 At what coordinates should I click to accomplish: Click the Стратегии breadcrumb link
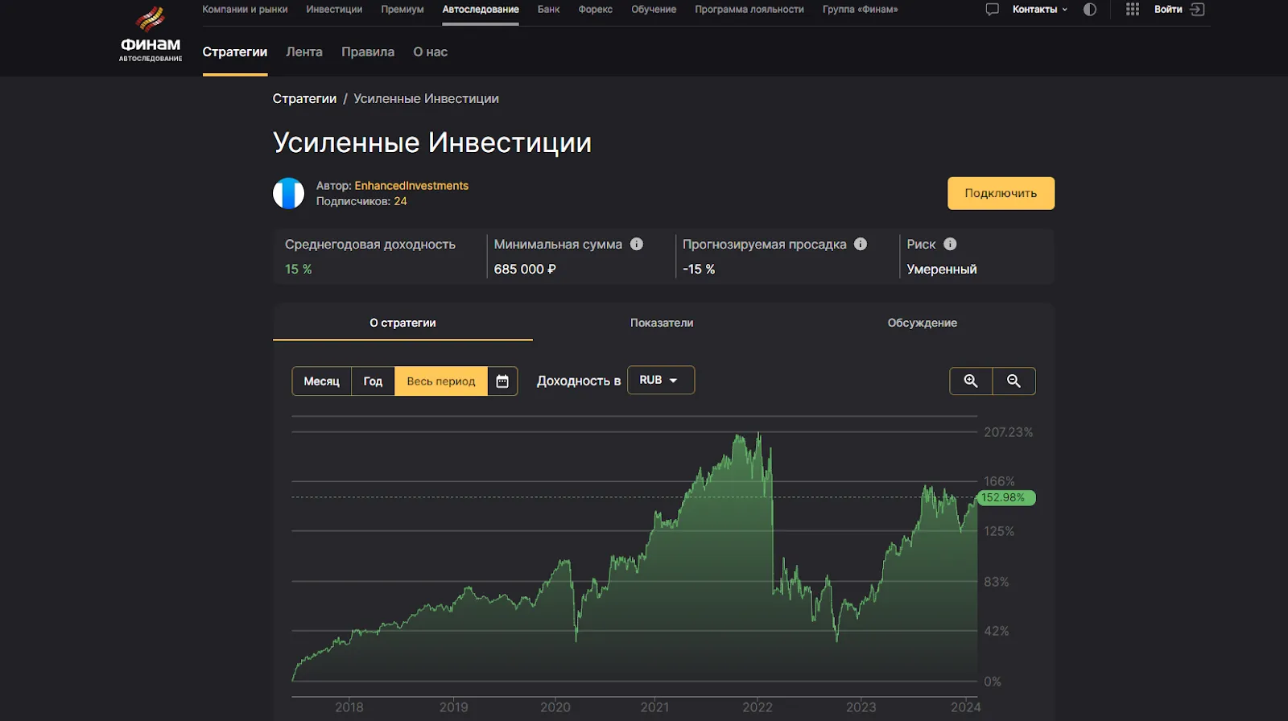[304, 98]
